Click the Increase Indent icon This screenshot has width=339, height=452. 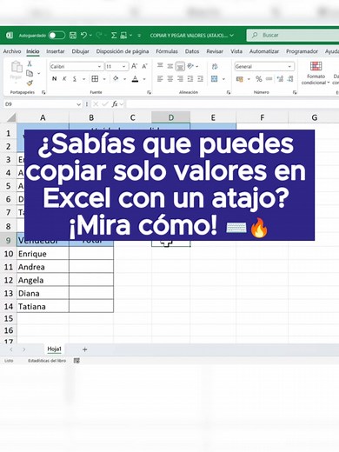point(200,79)
